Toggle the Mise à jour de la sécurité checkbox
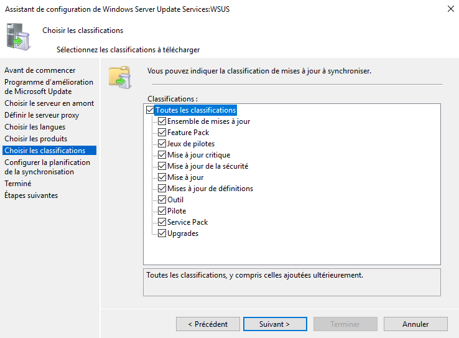Viewport: 459px width, 338px height. [162, 166]
